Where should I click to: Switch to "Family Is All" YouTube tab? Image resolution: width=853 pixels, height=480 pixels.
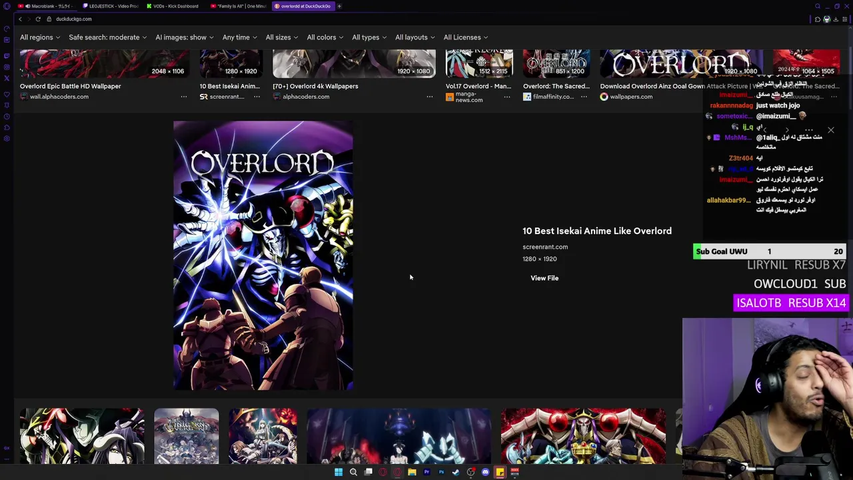point(238,6)
